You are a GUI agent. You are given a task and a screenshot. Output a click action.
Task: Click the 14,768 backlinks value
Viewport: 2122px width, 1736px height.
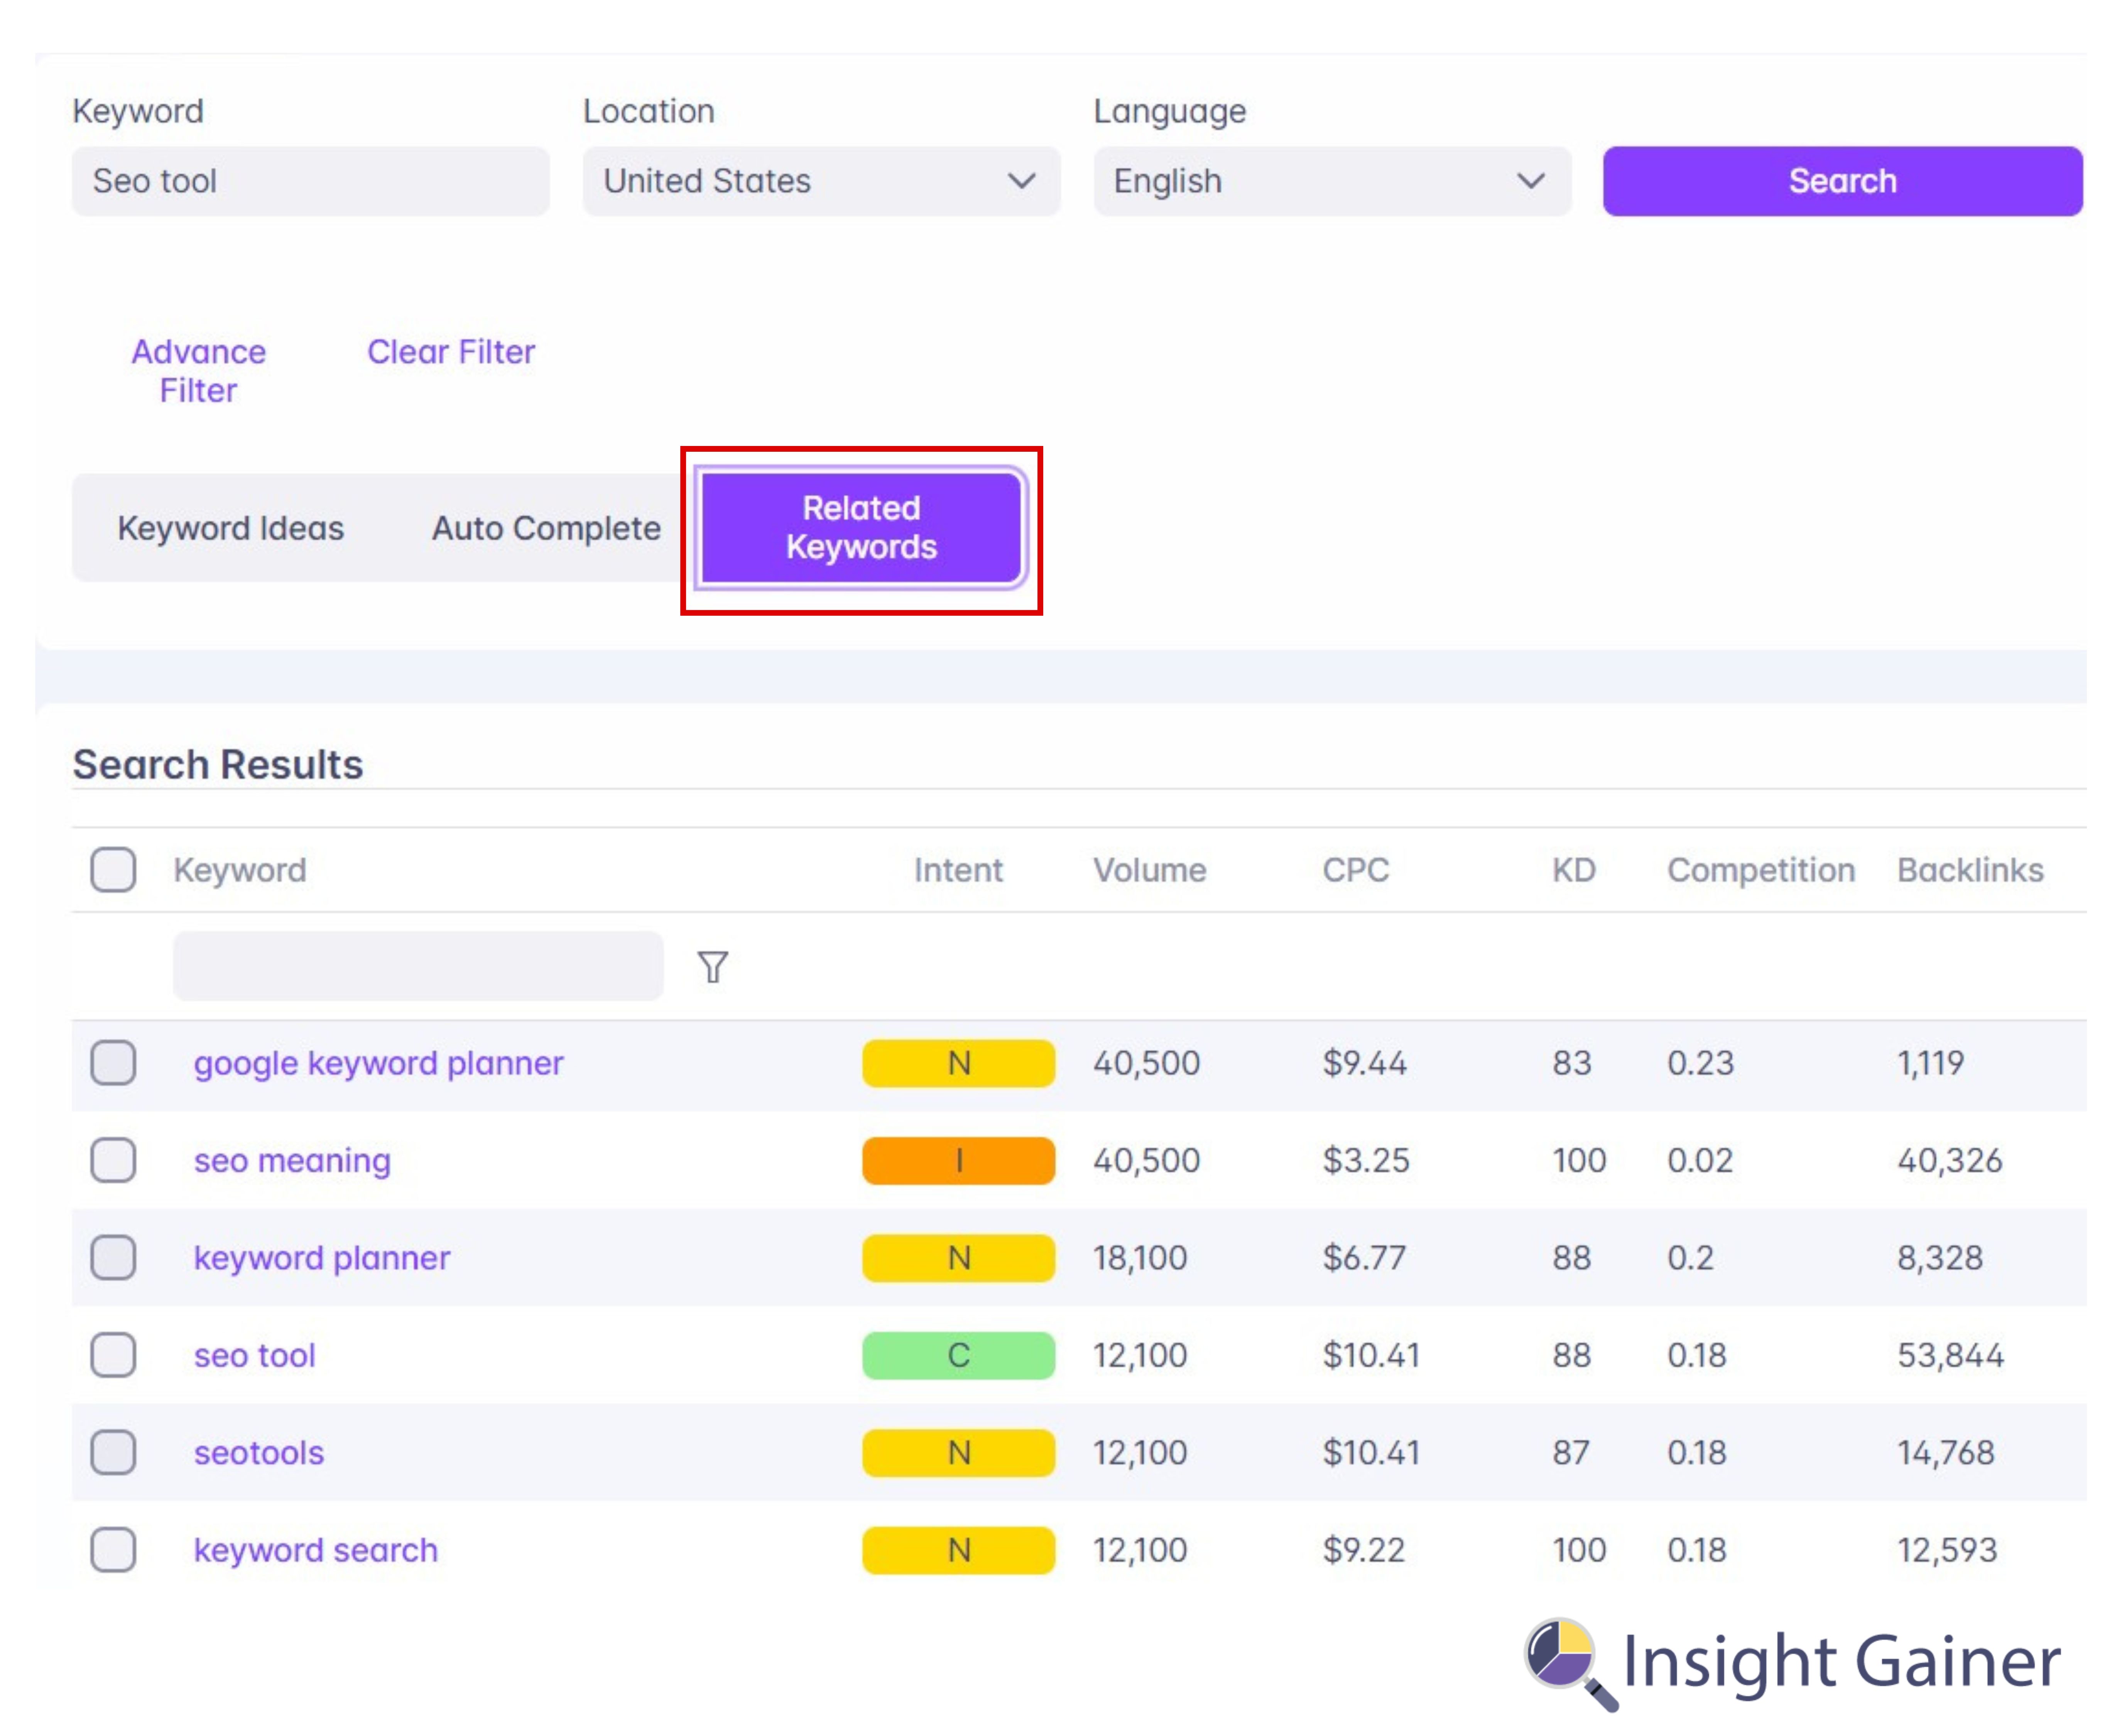[1946, 1452]
